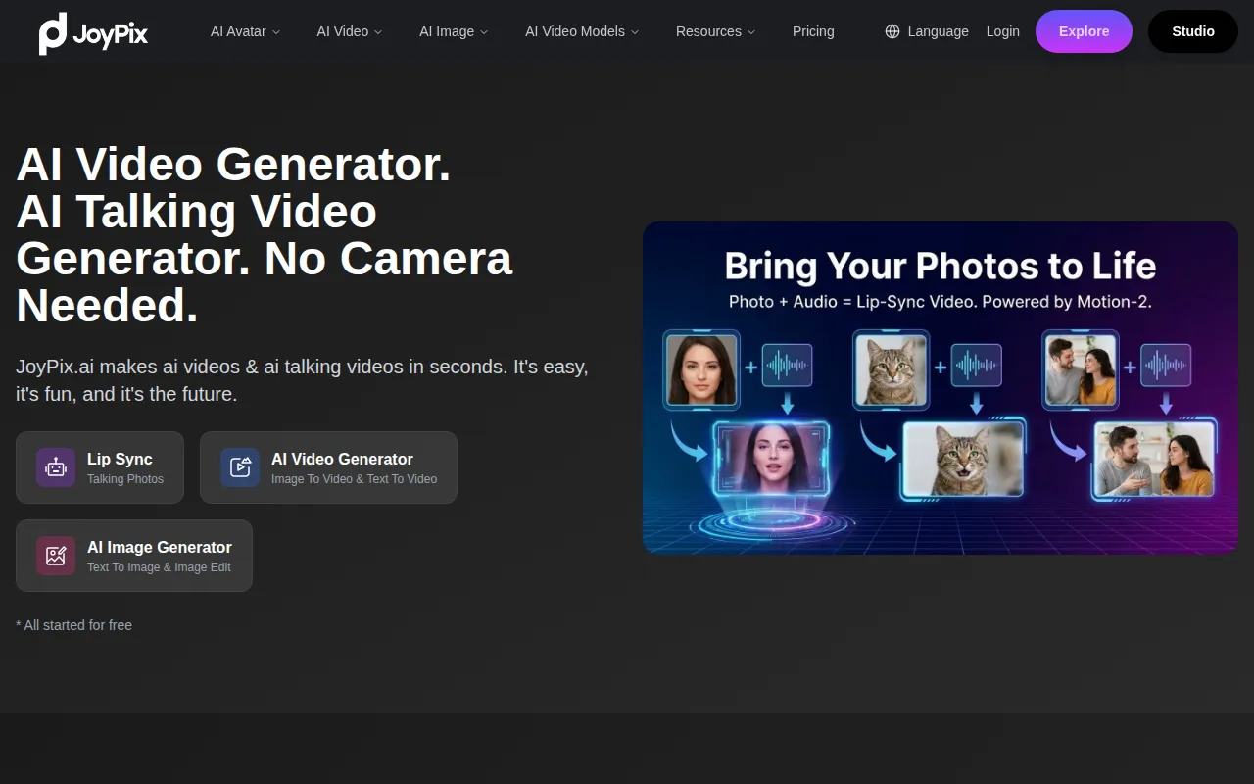Click the woman portrait photo in banner

(700, 369)
